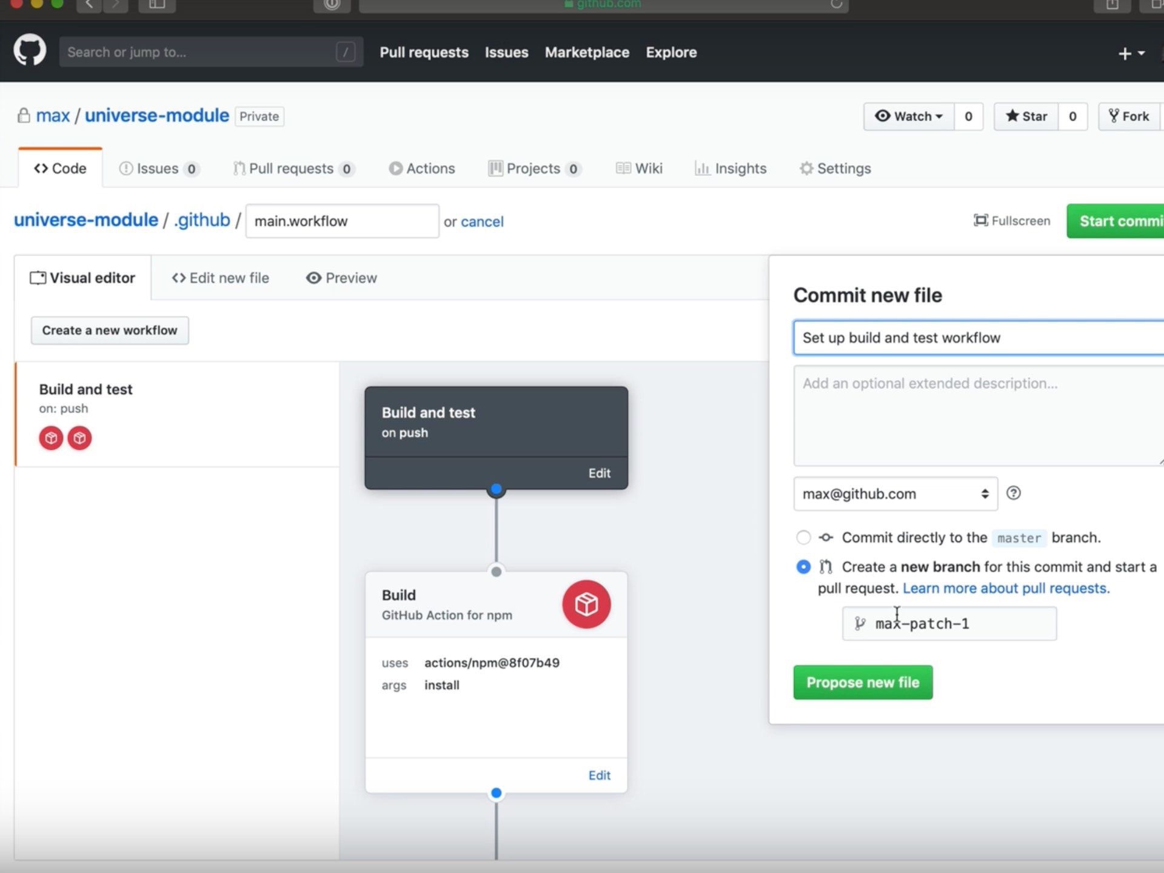Star the universe-module repository
This screenshot has height=873, width=1164.
tap(1026, 116)
